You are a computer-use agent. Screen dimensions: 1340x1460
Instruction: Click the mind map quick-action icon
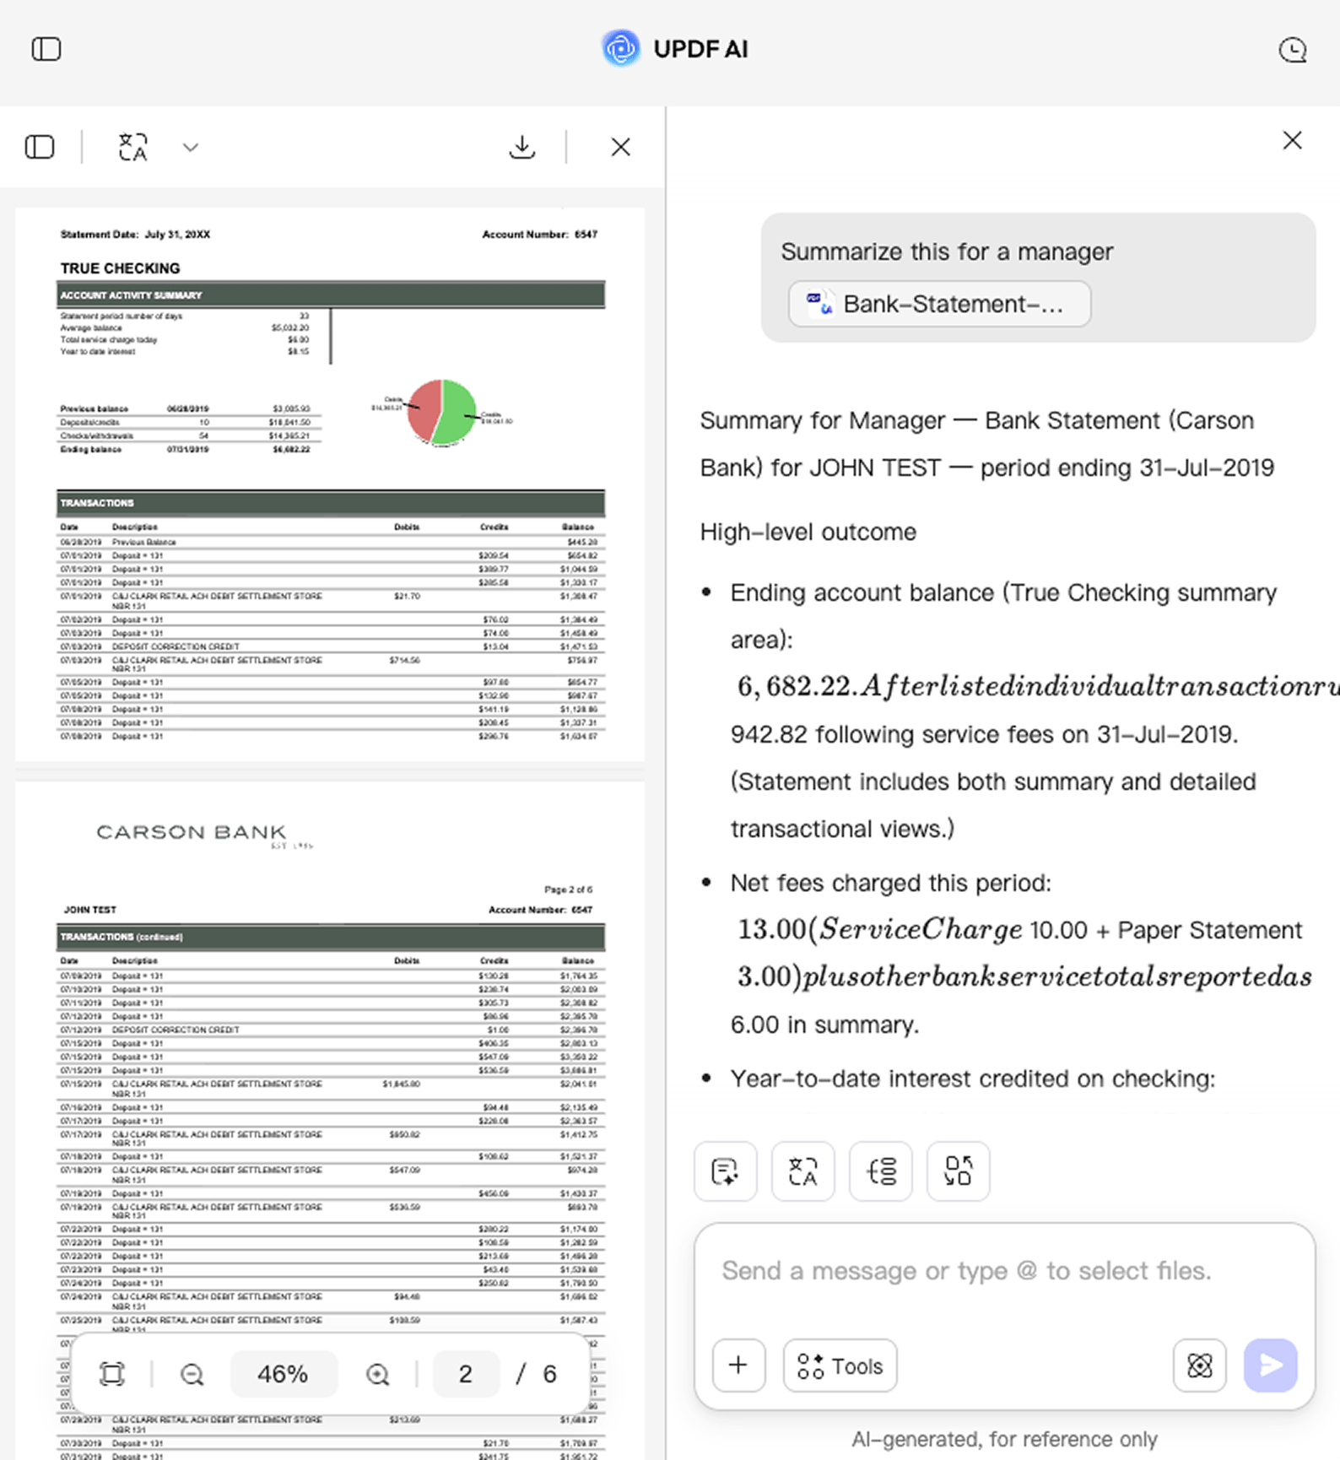pos(881,1171)
